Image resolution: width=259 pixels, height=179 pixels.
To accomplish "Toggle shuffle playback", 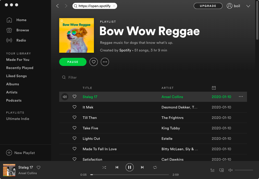I will coord(104,168).
